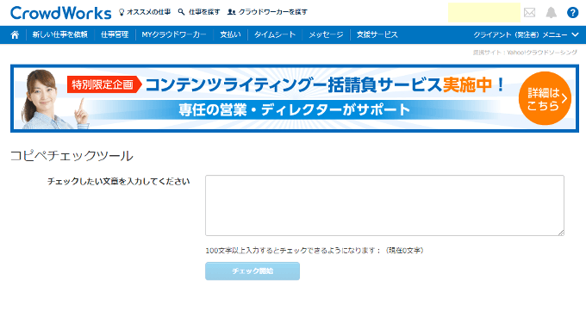Select 仕事管理 menu item

(x=115, y=34)
